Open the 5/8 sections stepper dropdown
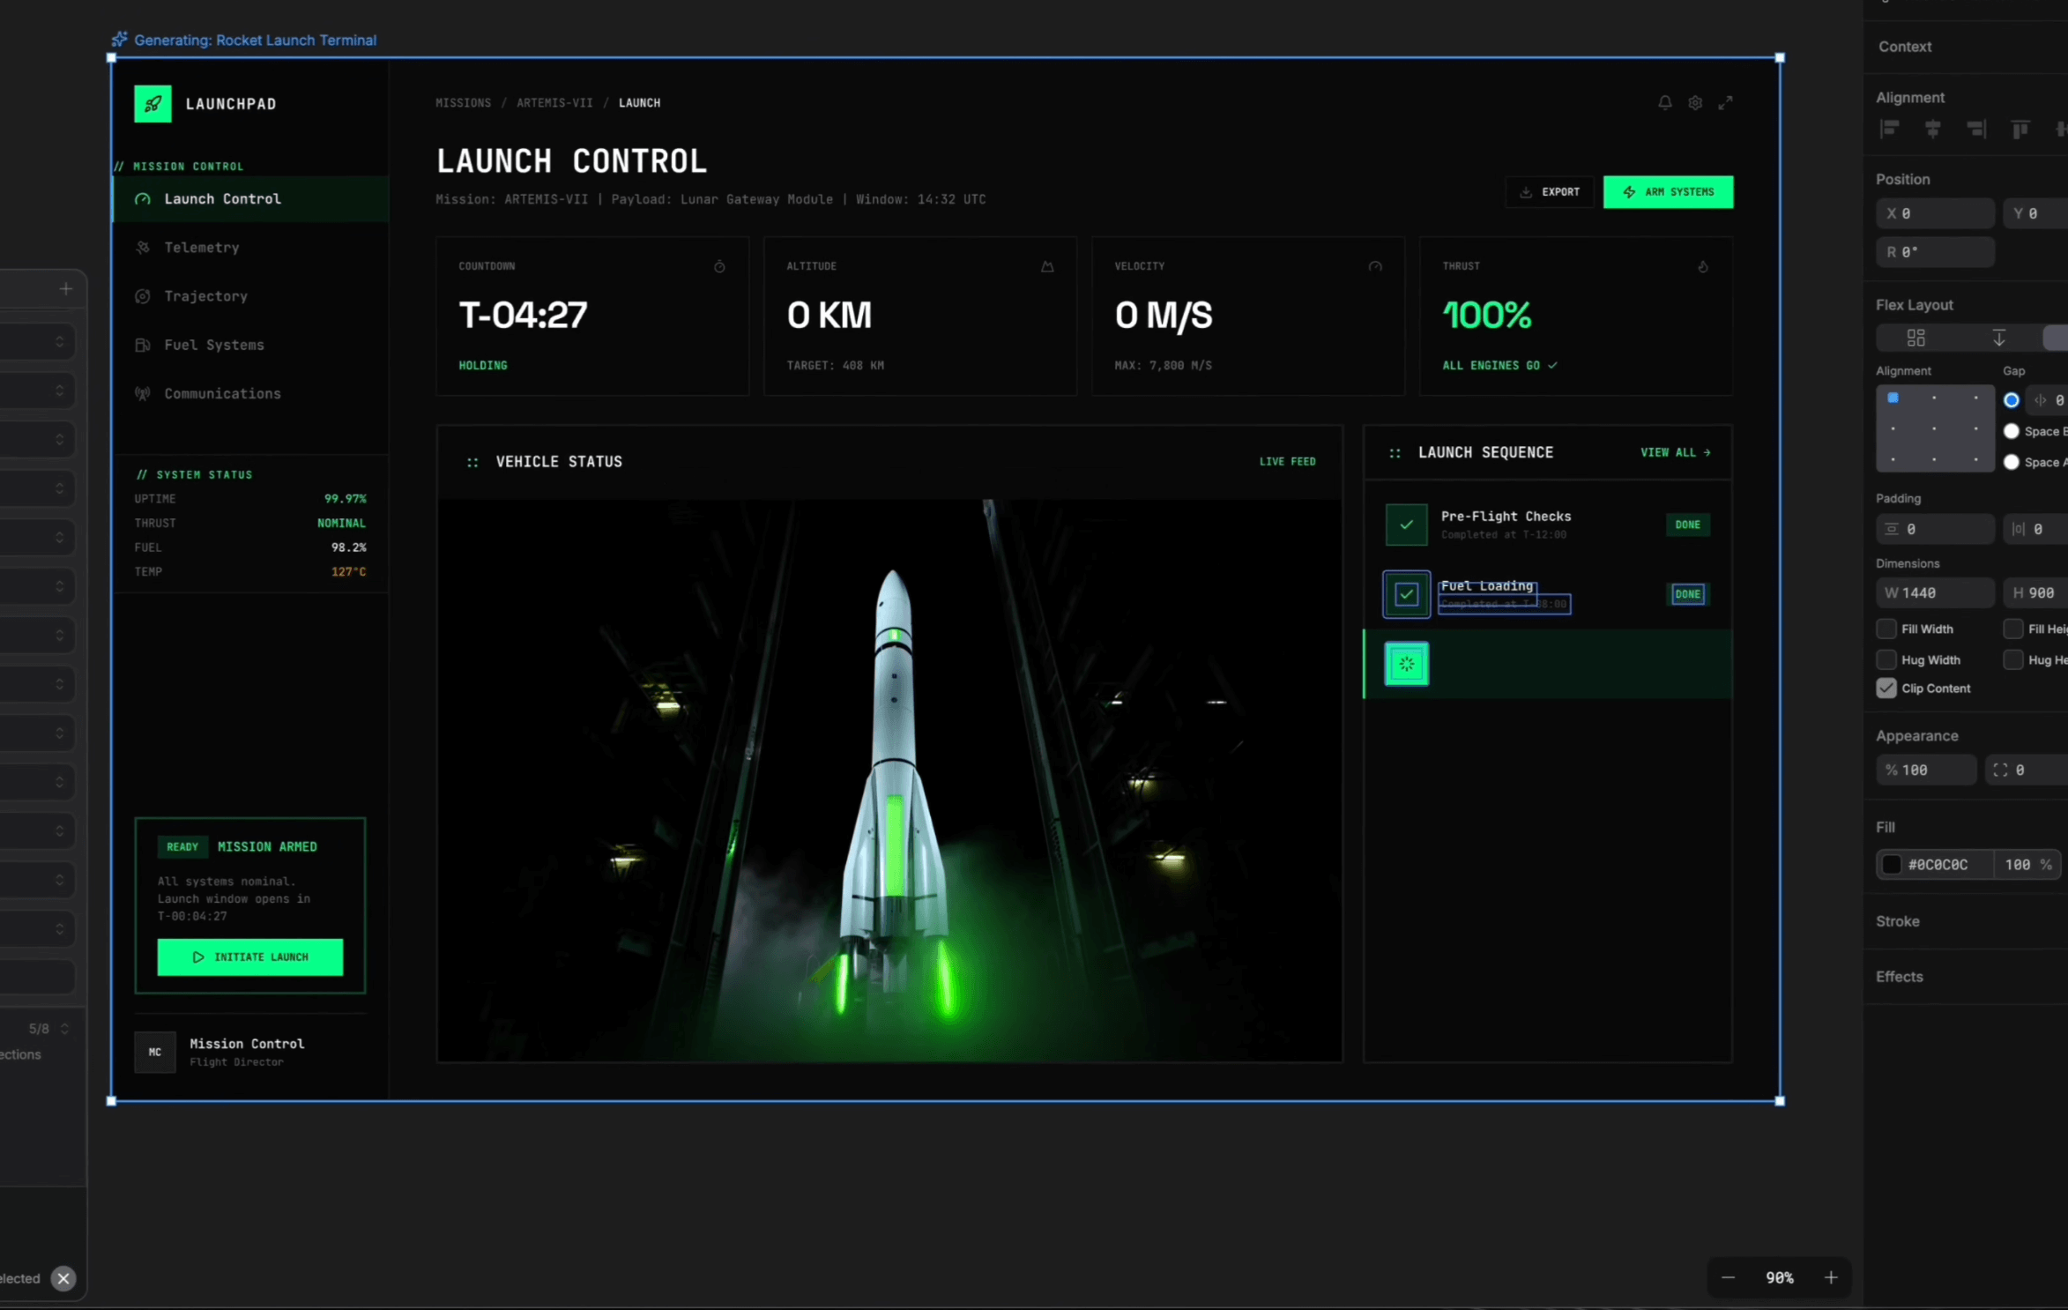 63,1029
